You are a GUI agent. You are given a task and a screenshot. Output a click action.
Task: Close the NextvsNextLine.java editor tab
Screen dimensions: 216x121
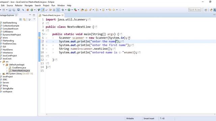point(62,15)
